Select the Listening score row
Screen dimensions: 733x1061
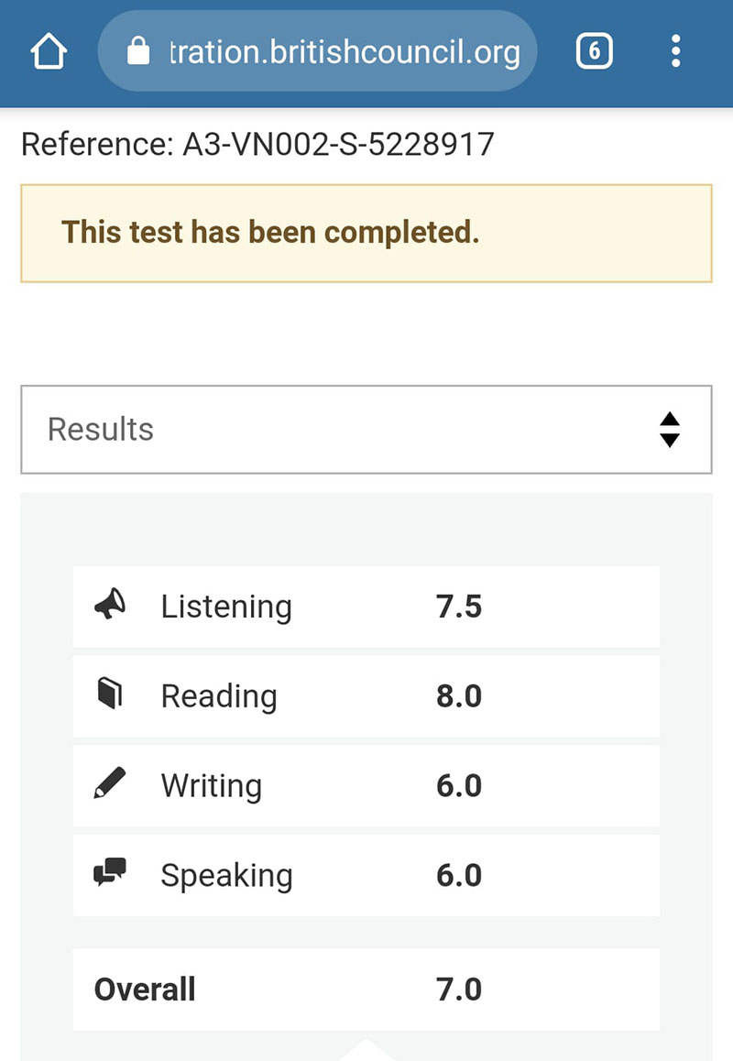pyautogui.click(x=366, y=607)
